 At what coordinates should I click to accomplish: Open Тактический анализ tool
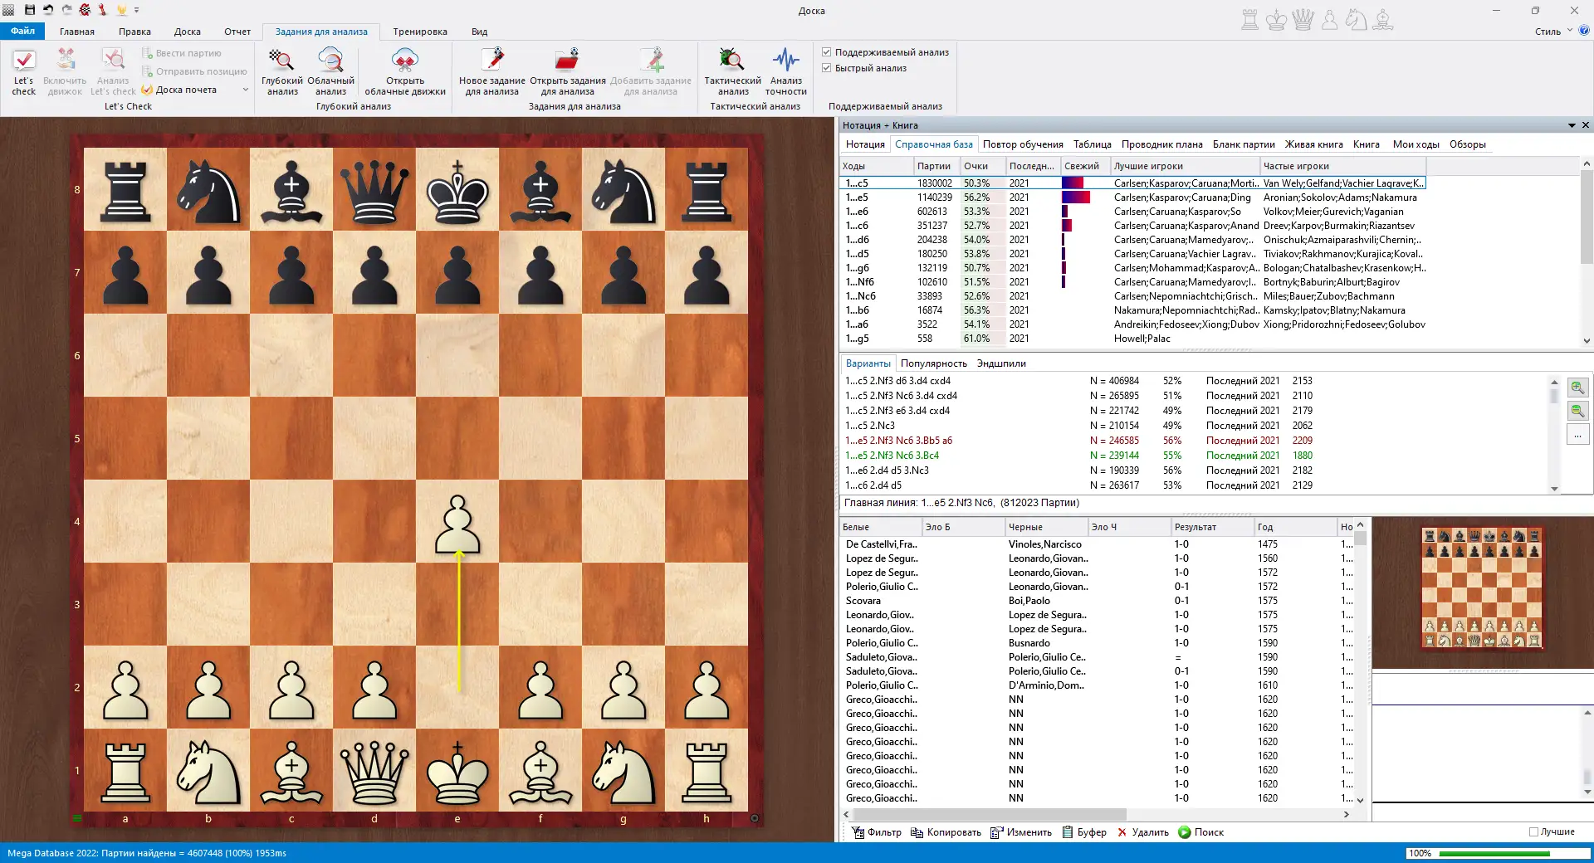(x=732, y=61)
